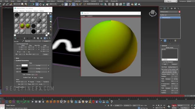Click the Pin Stack icon below modifier list
Viewport: 195px width, 109px height.
[x=161, y=41]
